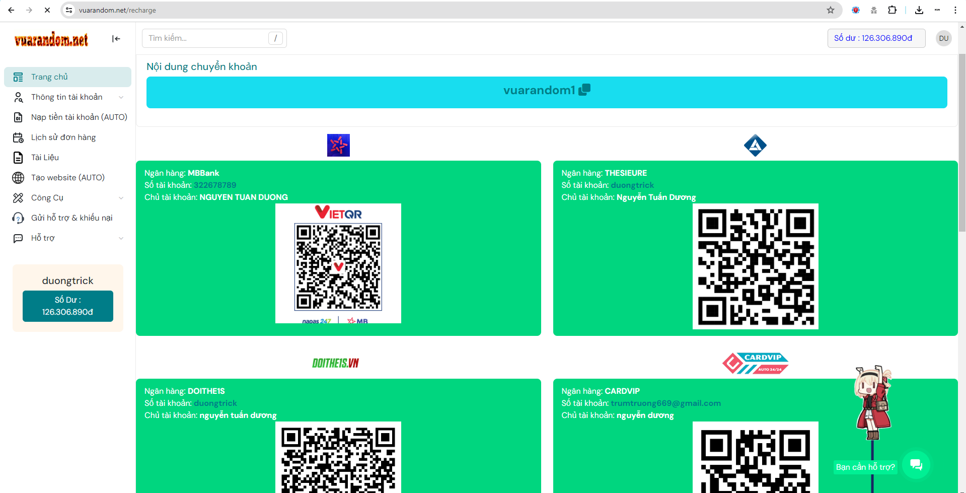
Task: Open Lịch sử đơn hàng page
Action: 63,137
